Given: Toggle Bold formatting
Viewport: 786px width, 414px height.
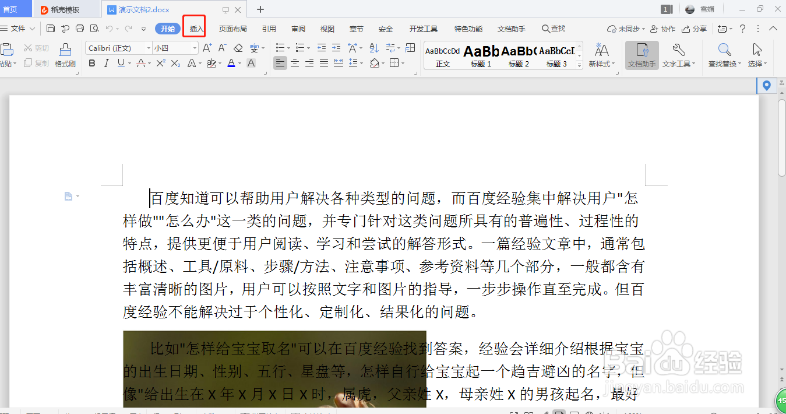Looking at the screenshot, I should (x=92, y=63).
